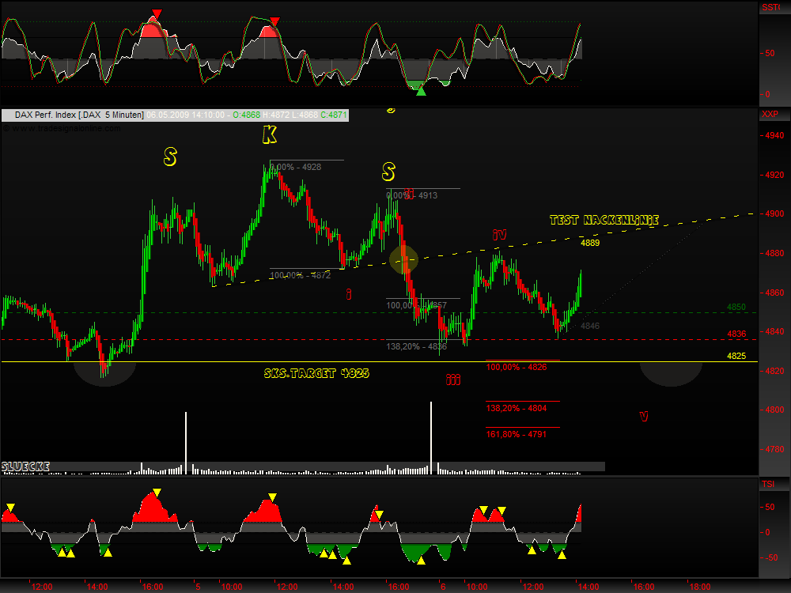Click the day 6 marker on time axis
The width and height of the screenshot is (791, 593).
[x=443, y=587]
